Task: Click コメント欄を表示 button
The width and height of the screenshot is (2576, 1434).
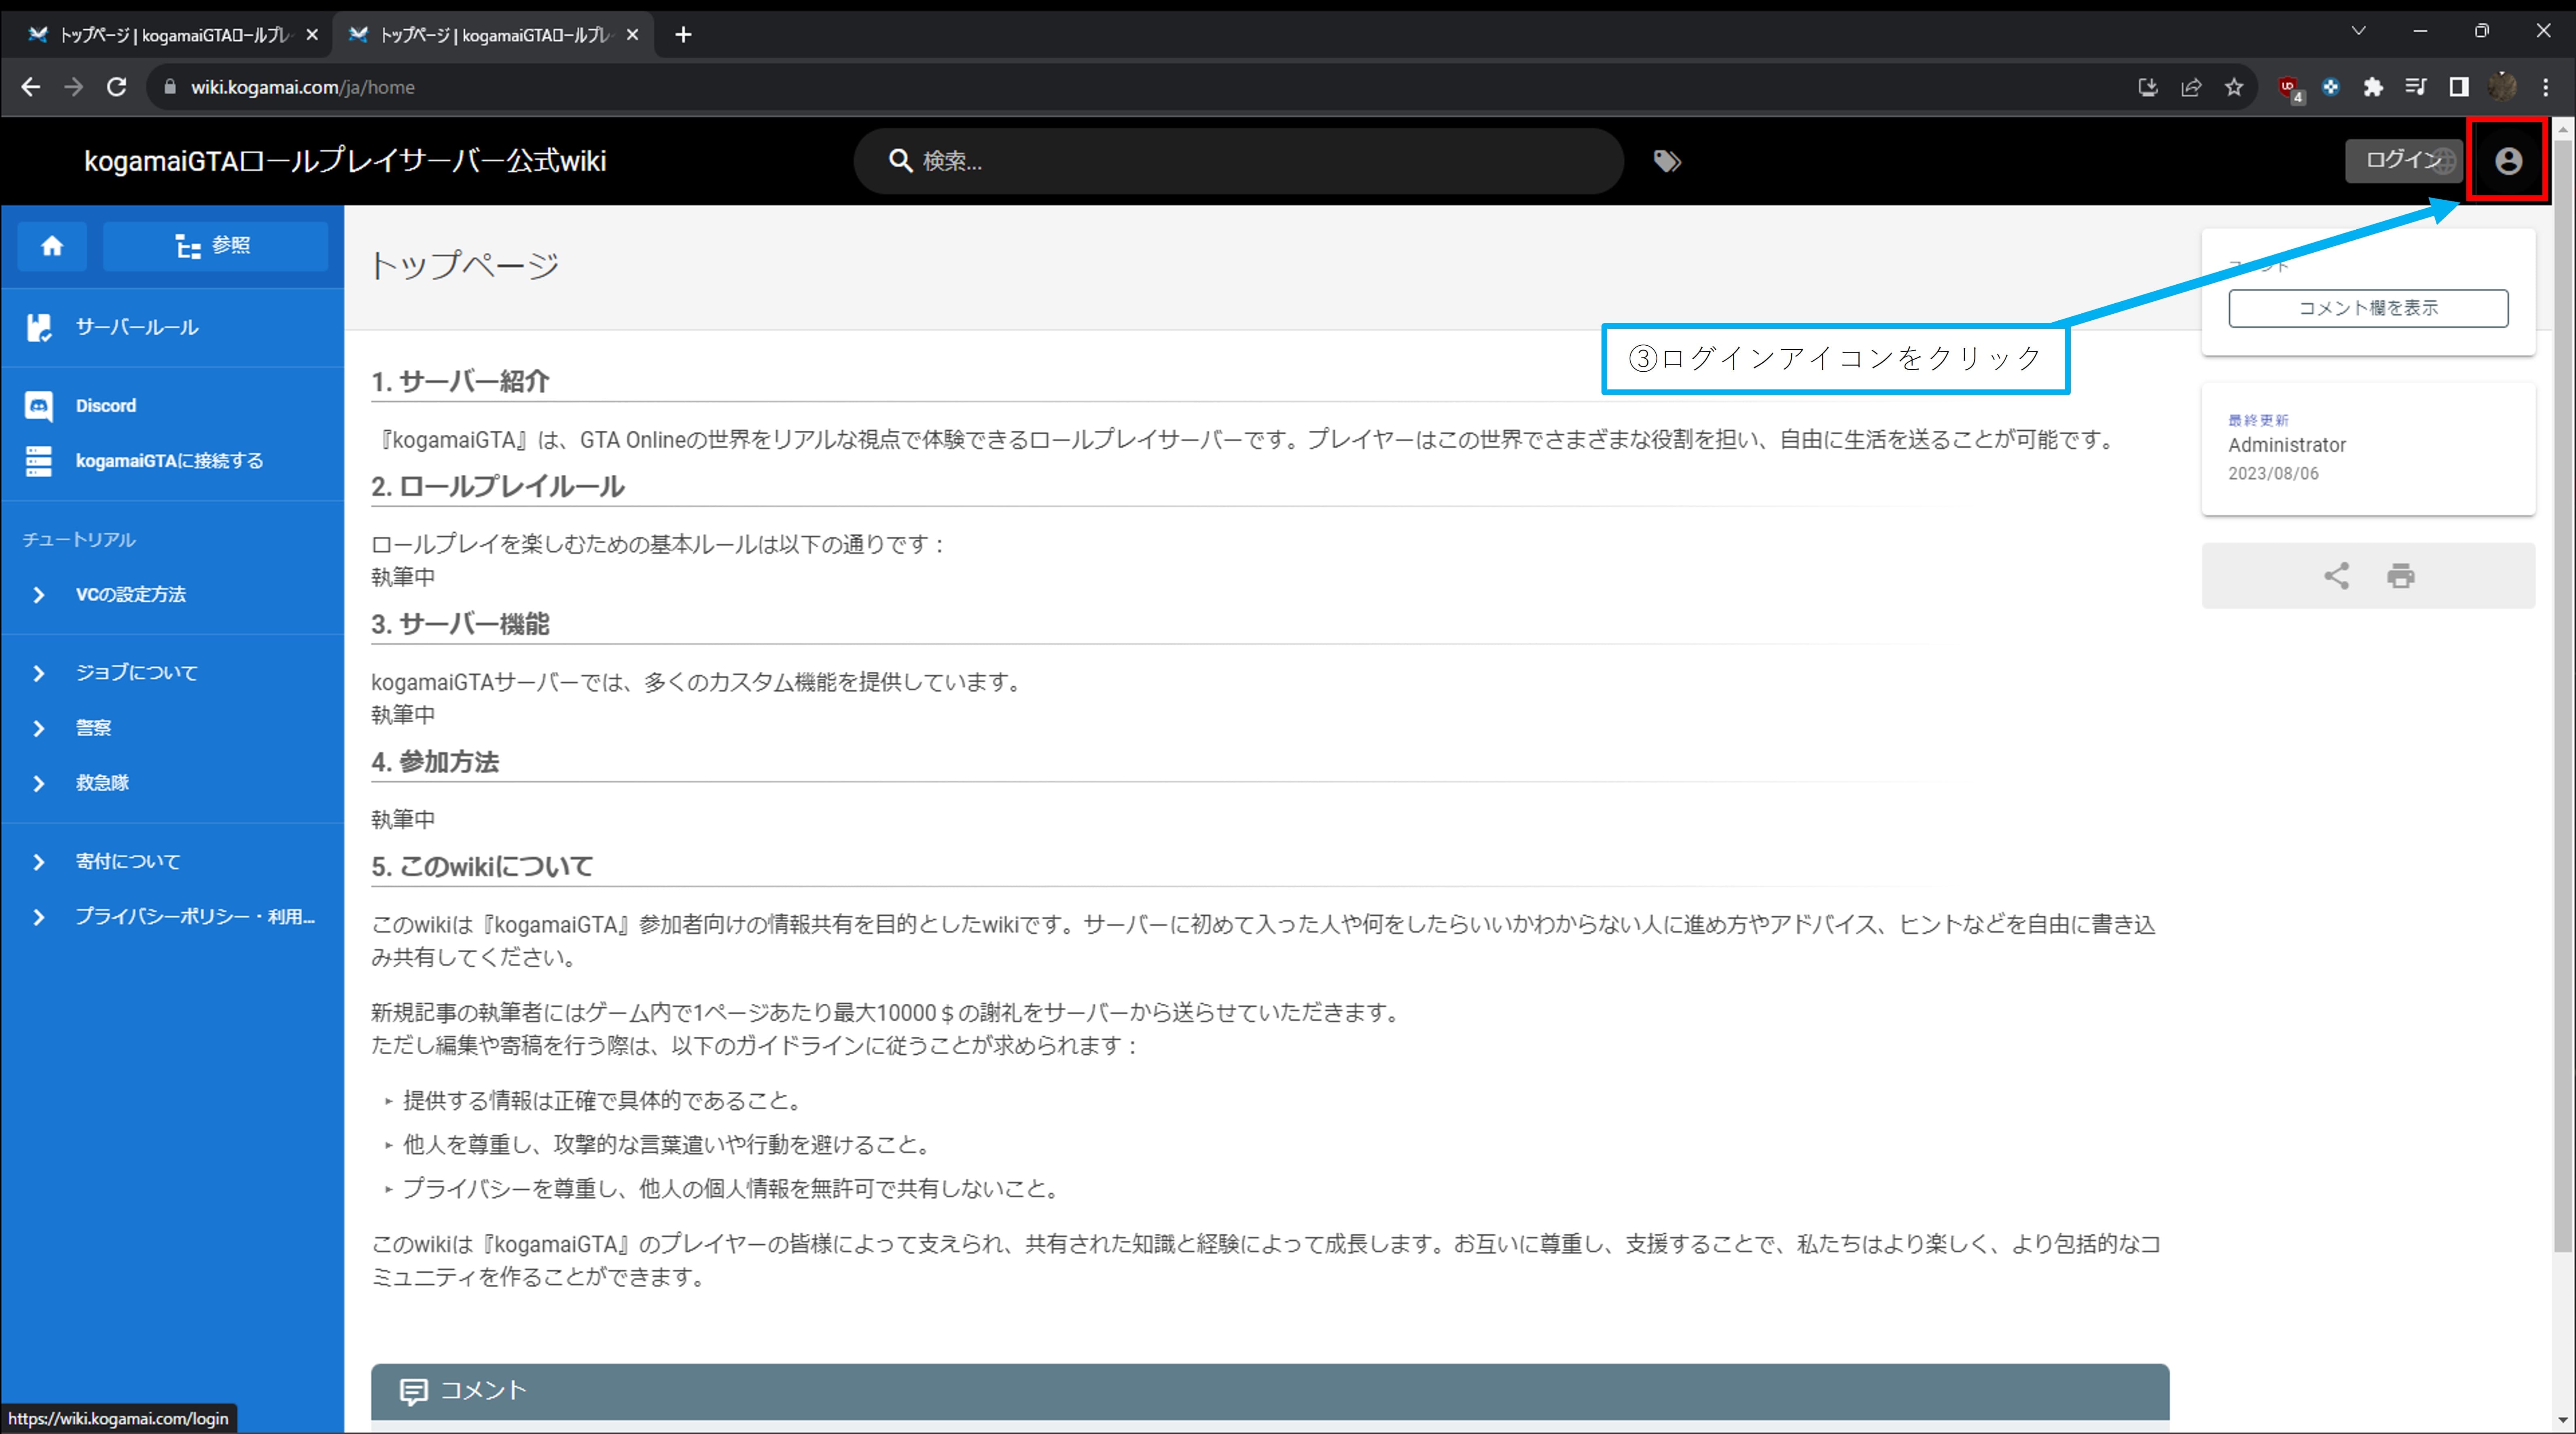Action: pyautogui.click(x=2368, y=308)
